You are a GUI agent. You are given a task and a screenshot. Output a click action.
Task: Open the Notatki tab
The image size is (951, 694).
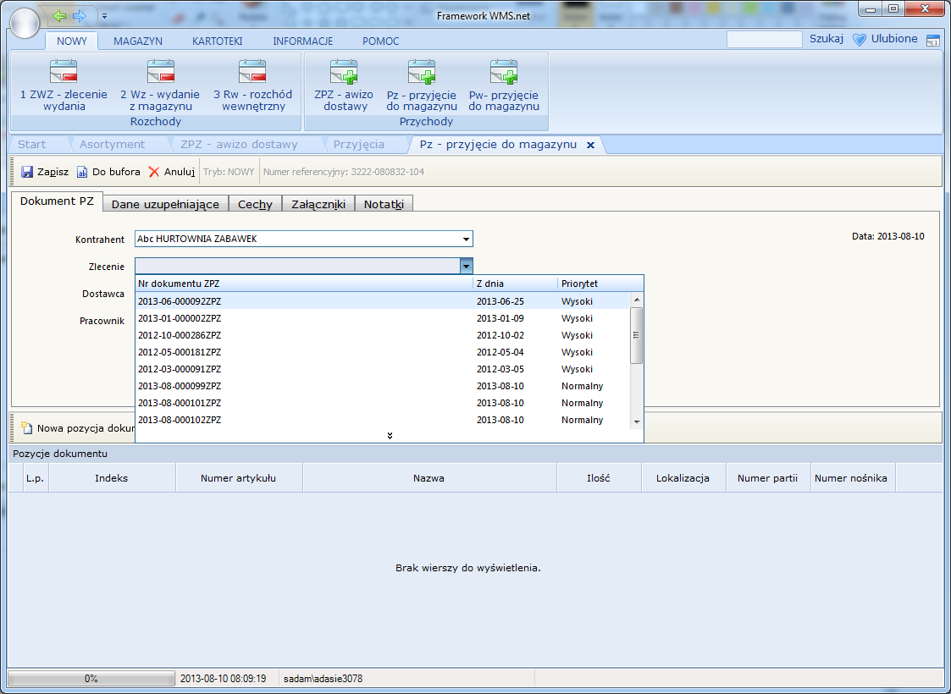point(384,204)
